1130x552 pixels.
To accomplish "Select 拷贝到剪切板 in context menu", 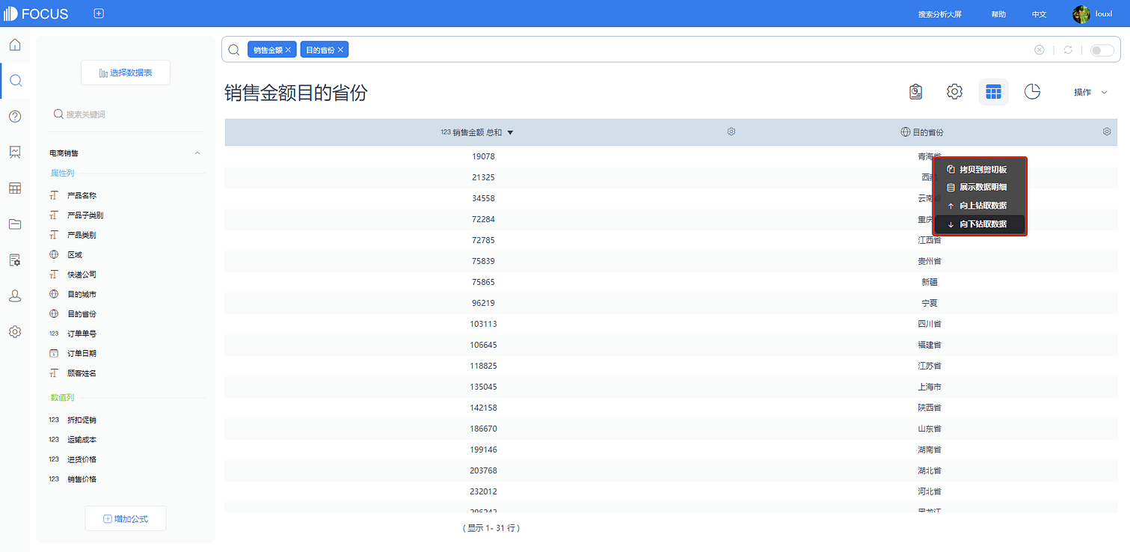I will point(980,170).
